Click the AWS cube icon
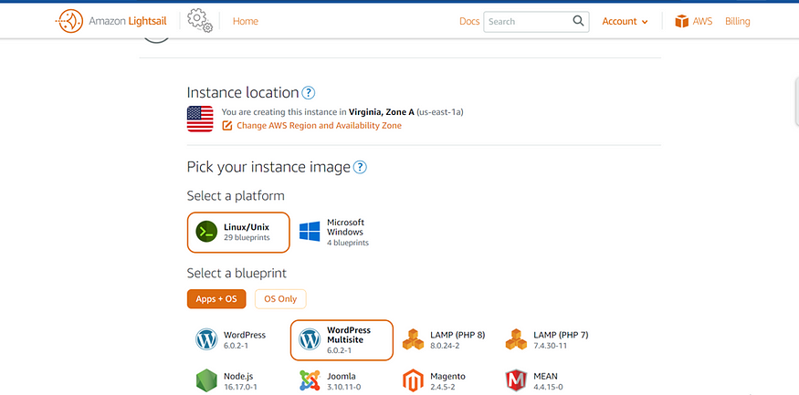Screen dimensions: 799x395 coord(681,21)
